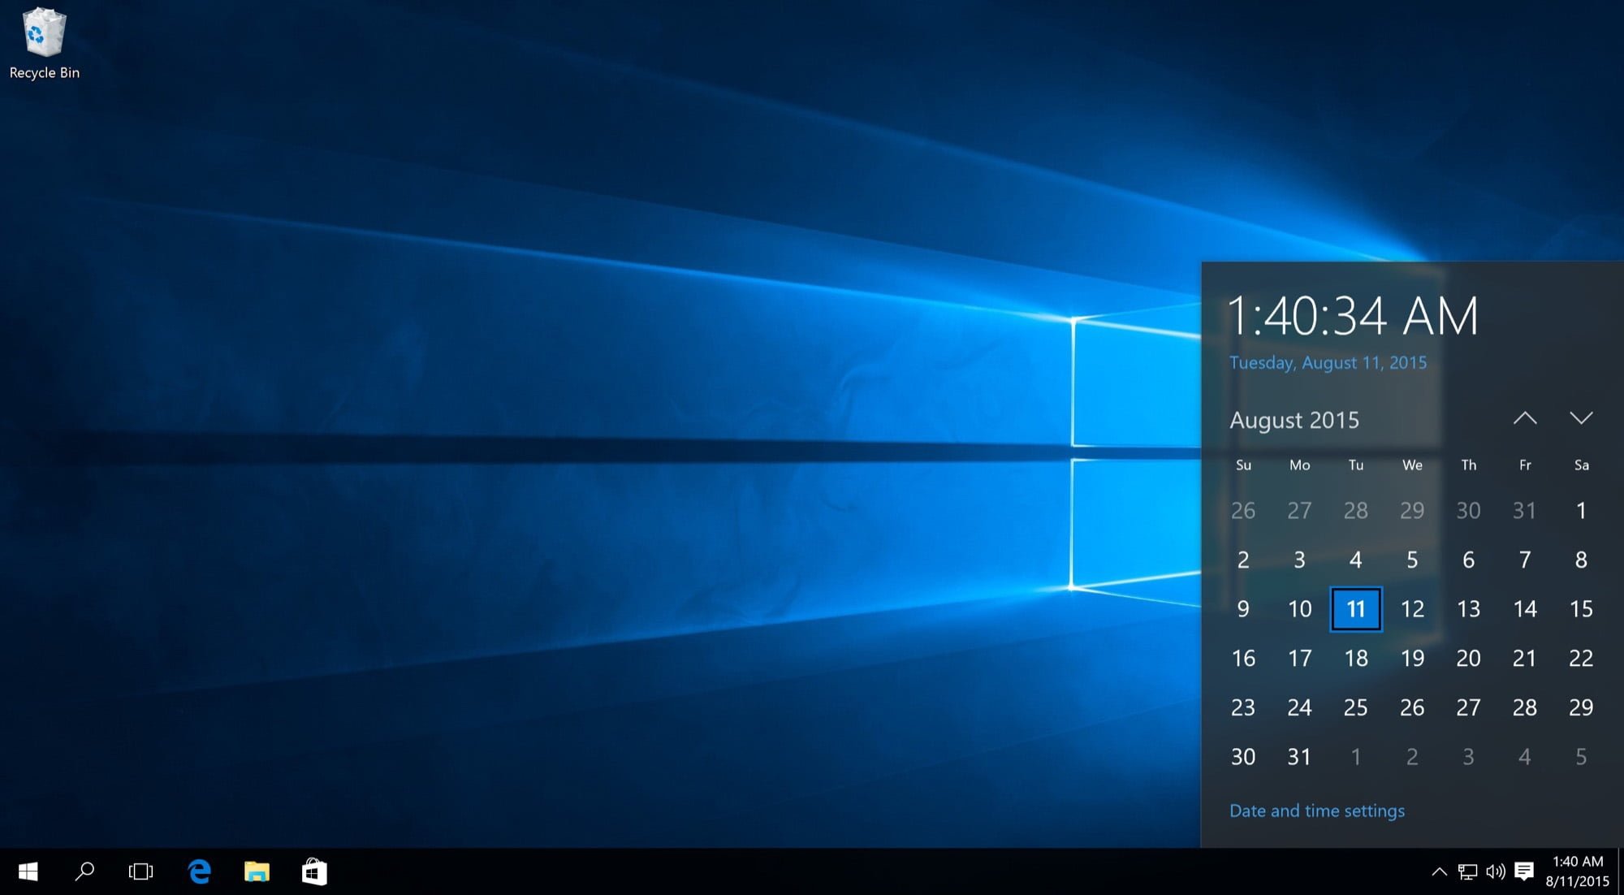Open Microsoft Edge browser

pyautogui.click(x=200, y=872)
